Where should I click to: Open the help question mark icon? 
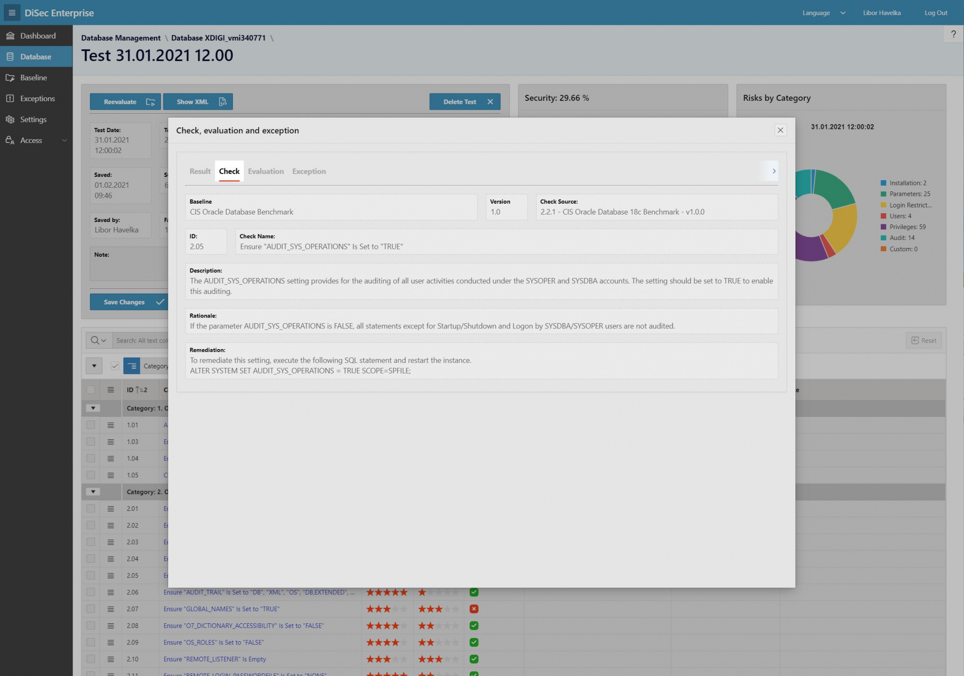(x=953, y=34)
